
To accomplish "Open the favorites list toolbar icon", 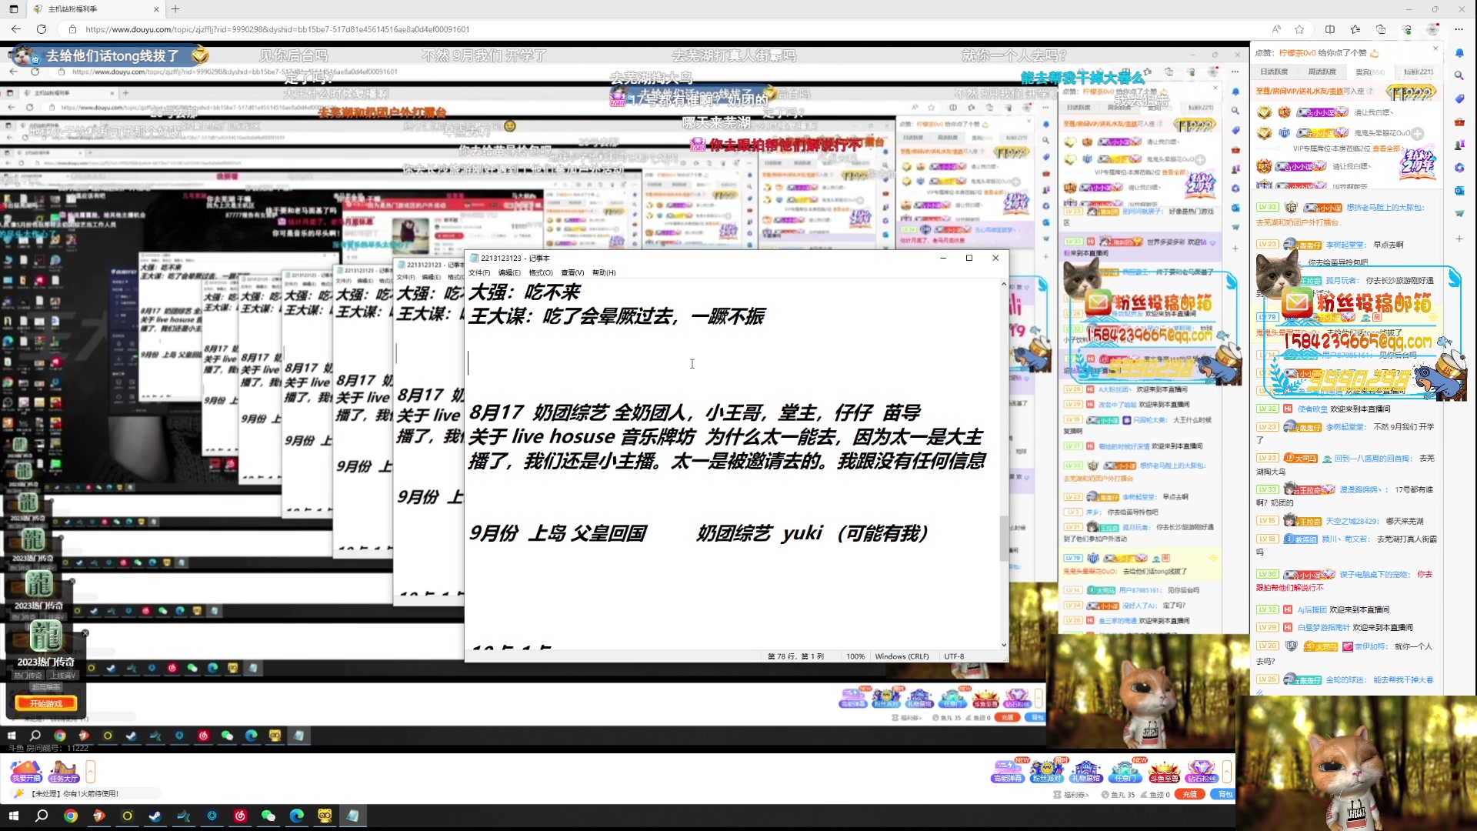I will tap(1355, 29).
